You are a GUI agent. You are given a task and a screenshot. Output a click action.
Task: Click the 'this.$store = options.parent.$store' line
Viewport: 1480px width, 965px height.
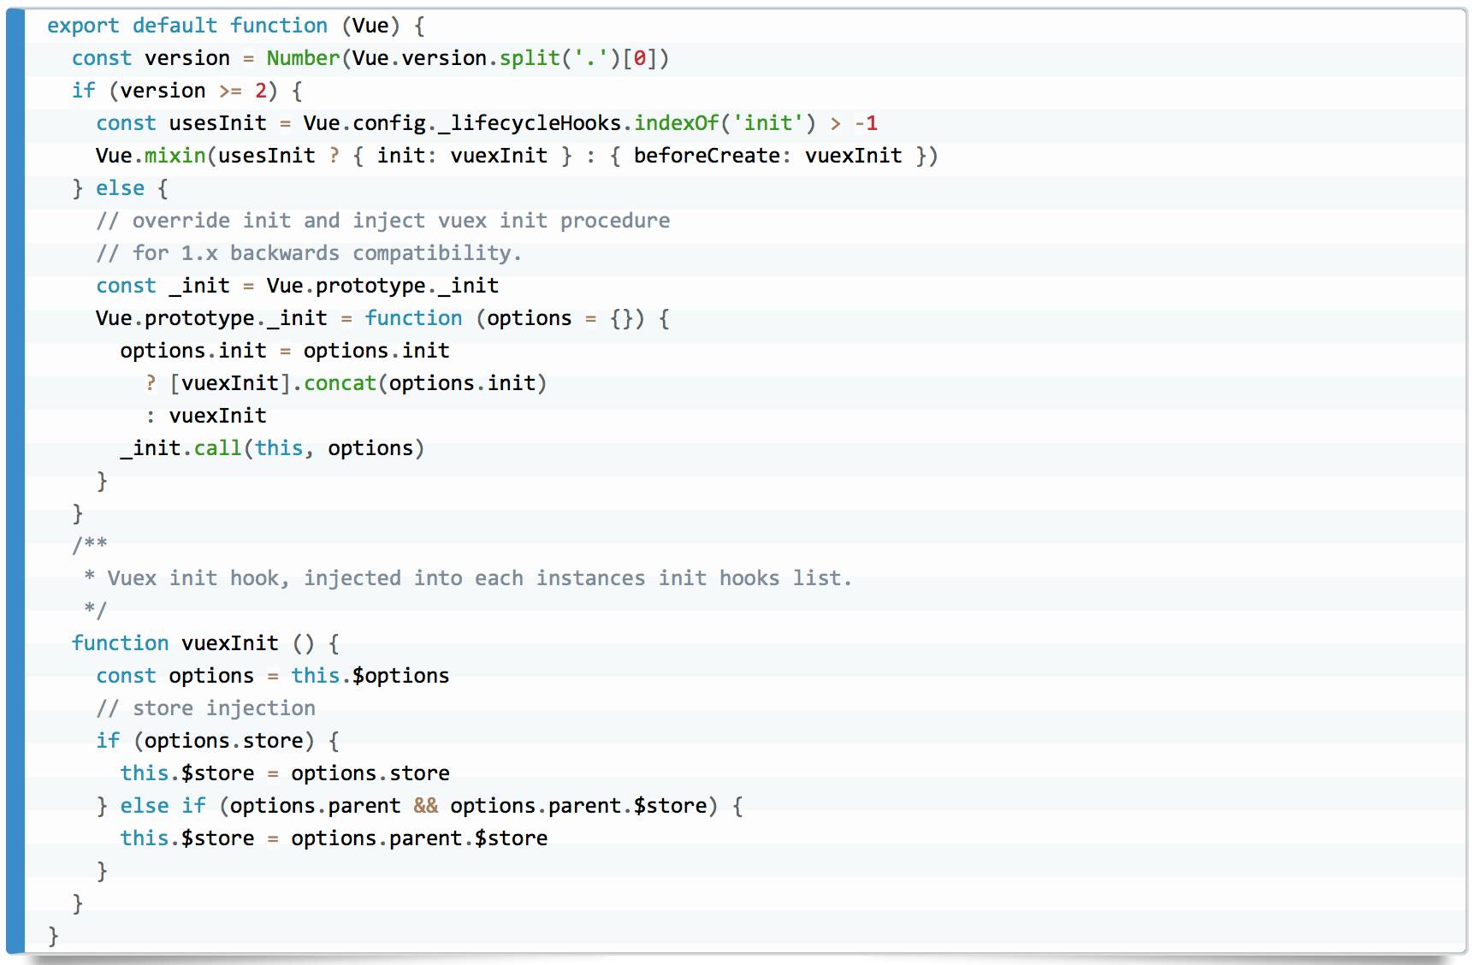click(x=334, y=838)
